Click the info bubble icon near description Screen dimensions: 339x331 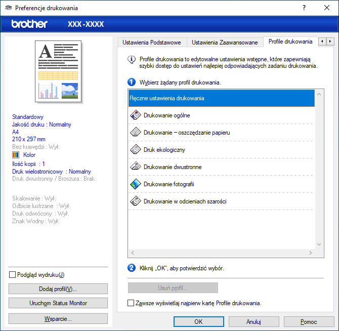point(132,59)
